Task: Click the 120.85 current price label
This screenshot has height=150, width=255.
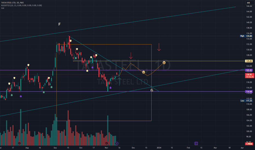Action: pyautogui.click(x=250, y=76)
